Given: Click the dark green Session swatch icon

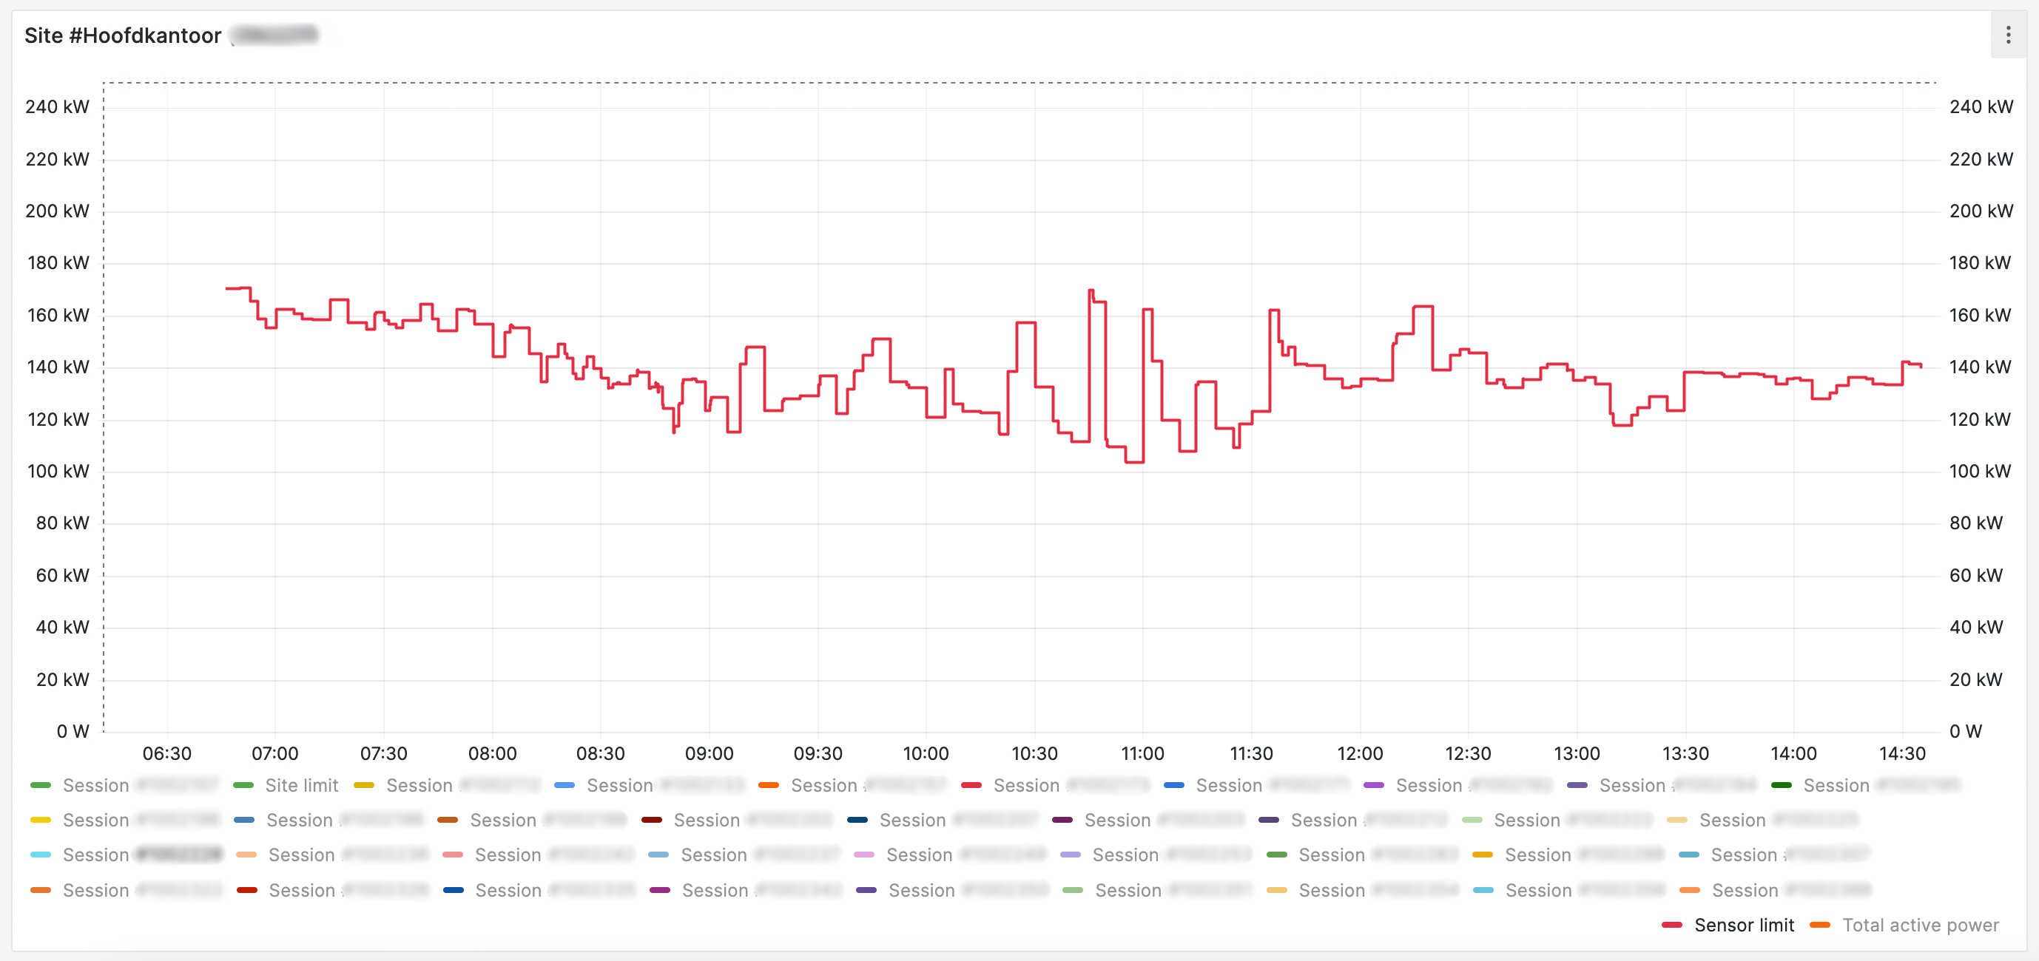Looking at the screenshot, I should tap(1781, 785).
